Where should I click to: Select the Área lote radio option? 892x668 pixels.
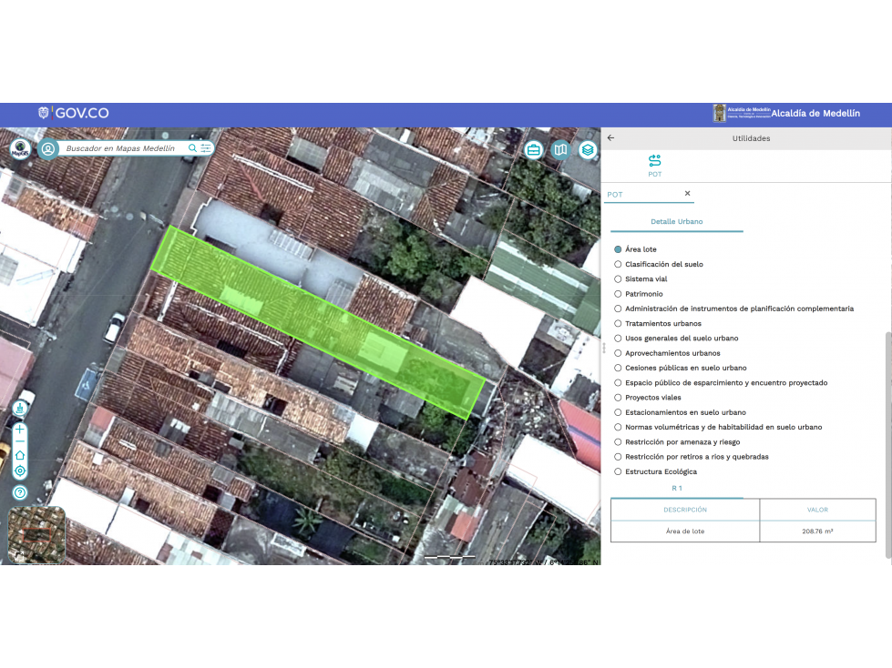618,249
